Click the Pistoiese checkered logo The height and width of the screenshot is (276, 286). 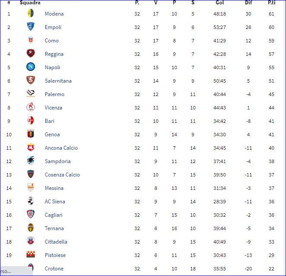point(31,254)
